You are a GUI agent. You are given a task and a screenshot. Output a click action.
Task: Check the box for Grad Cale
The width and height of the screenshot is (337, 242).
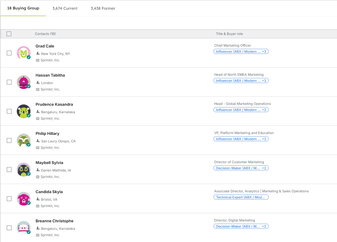(9, 53)
